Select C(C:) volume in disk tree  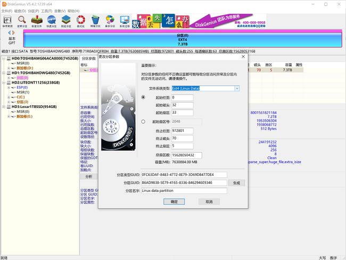coord(21,97)
